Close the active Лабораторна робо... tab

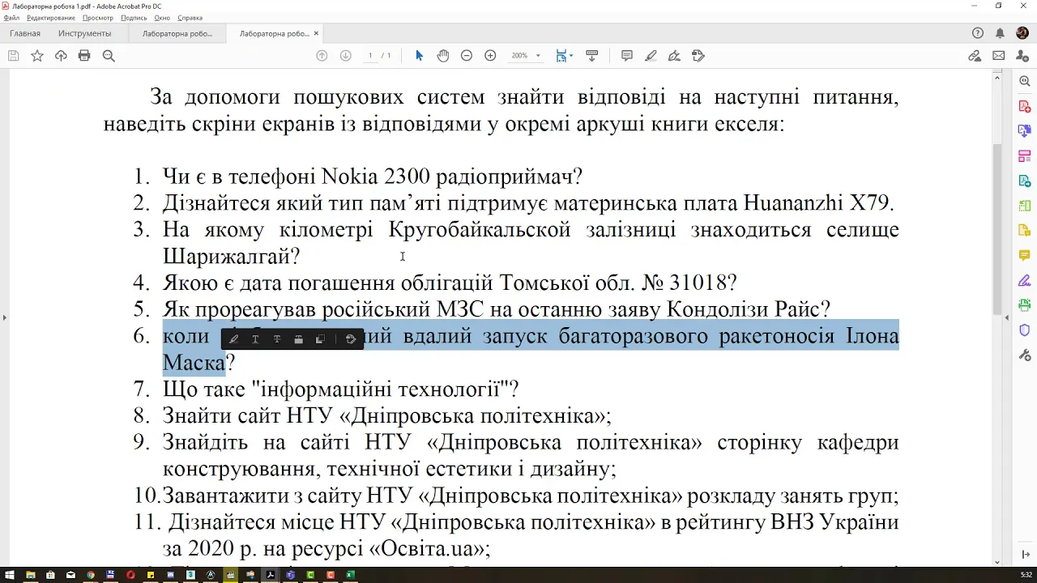pos(316,33)
